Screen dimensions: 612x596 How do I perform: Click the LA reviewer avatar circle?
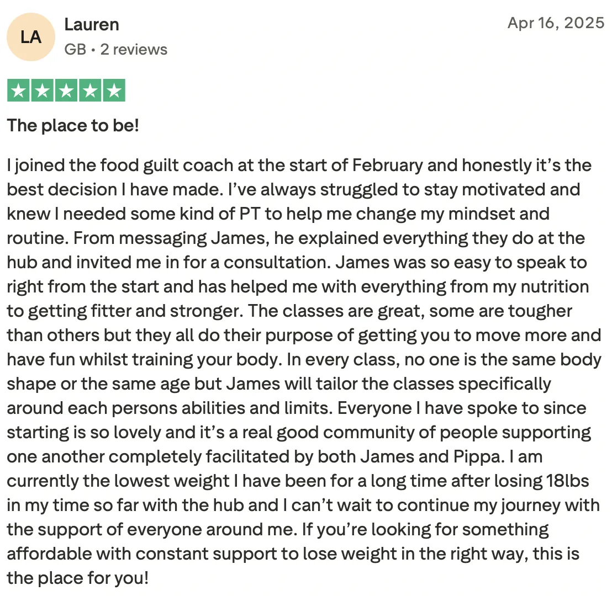pyautogui.click(x=31, y=37)
